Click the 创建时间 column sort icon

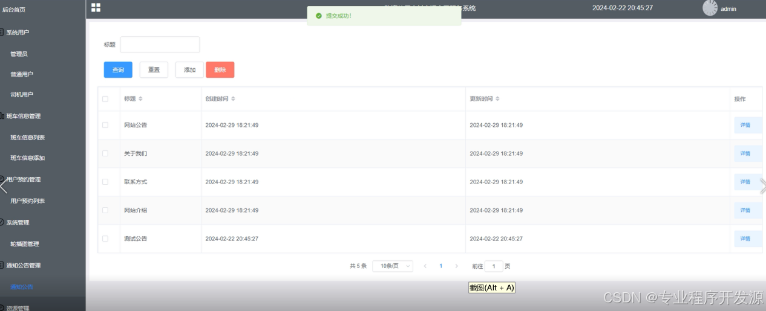tap(233, 98)
